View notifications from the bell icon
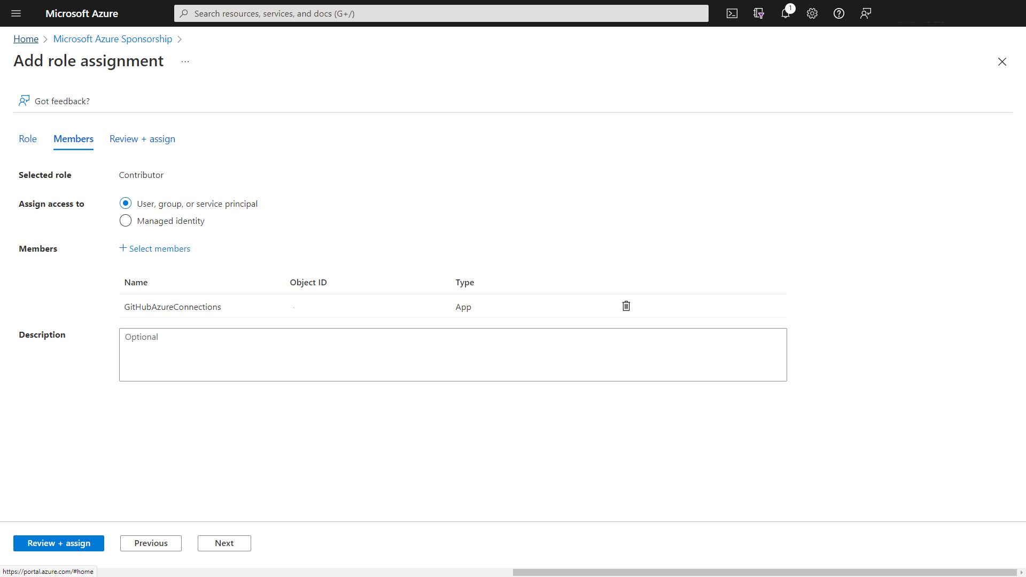Screen dimensions: 1026x577 click(x=785, y=13)
